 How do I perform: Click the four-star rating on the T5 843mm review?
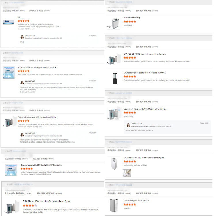coord(30,206)
